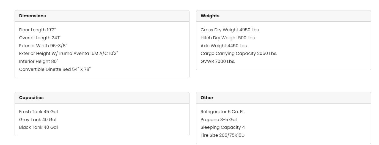
Task: Click the GVWR 7000 Lbs. line
Action: 218,61
